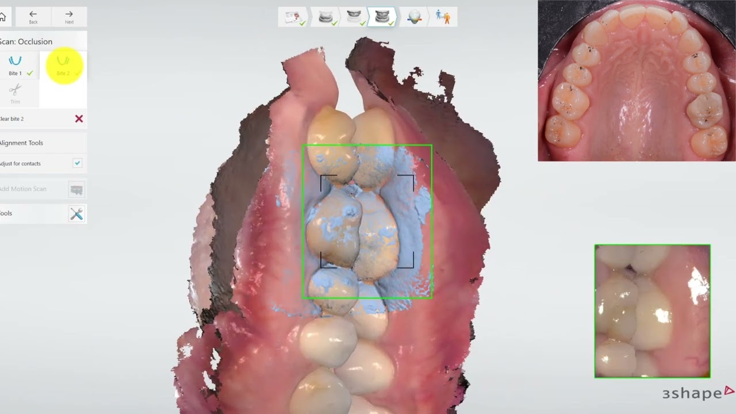Viewport: 736px width, 414px height.
Task: Choose the Trim scissors tool
Action: pyautogui.click(x=16, y=93)
